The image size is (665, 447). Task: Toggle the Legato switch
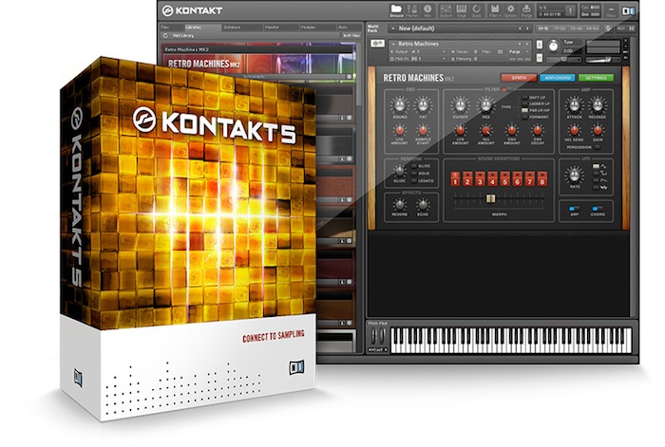pyautogui.click(x=413, y=181)
